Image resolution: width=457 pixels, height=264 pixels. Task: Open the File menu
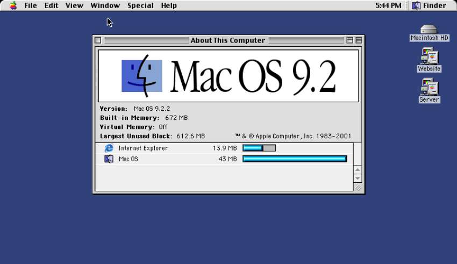(x=31, y=5)
